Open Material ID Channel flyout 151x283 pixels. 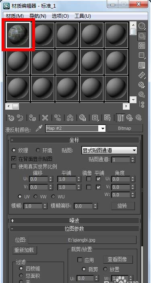(x=95, y=118)
